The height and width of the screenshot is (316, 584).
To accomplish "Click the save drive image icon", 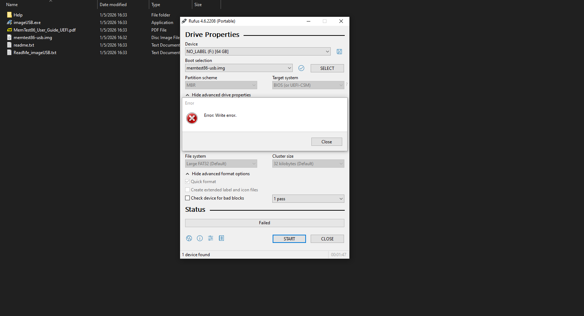I will 339,52.
